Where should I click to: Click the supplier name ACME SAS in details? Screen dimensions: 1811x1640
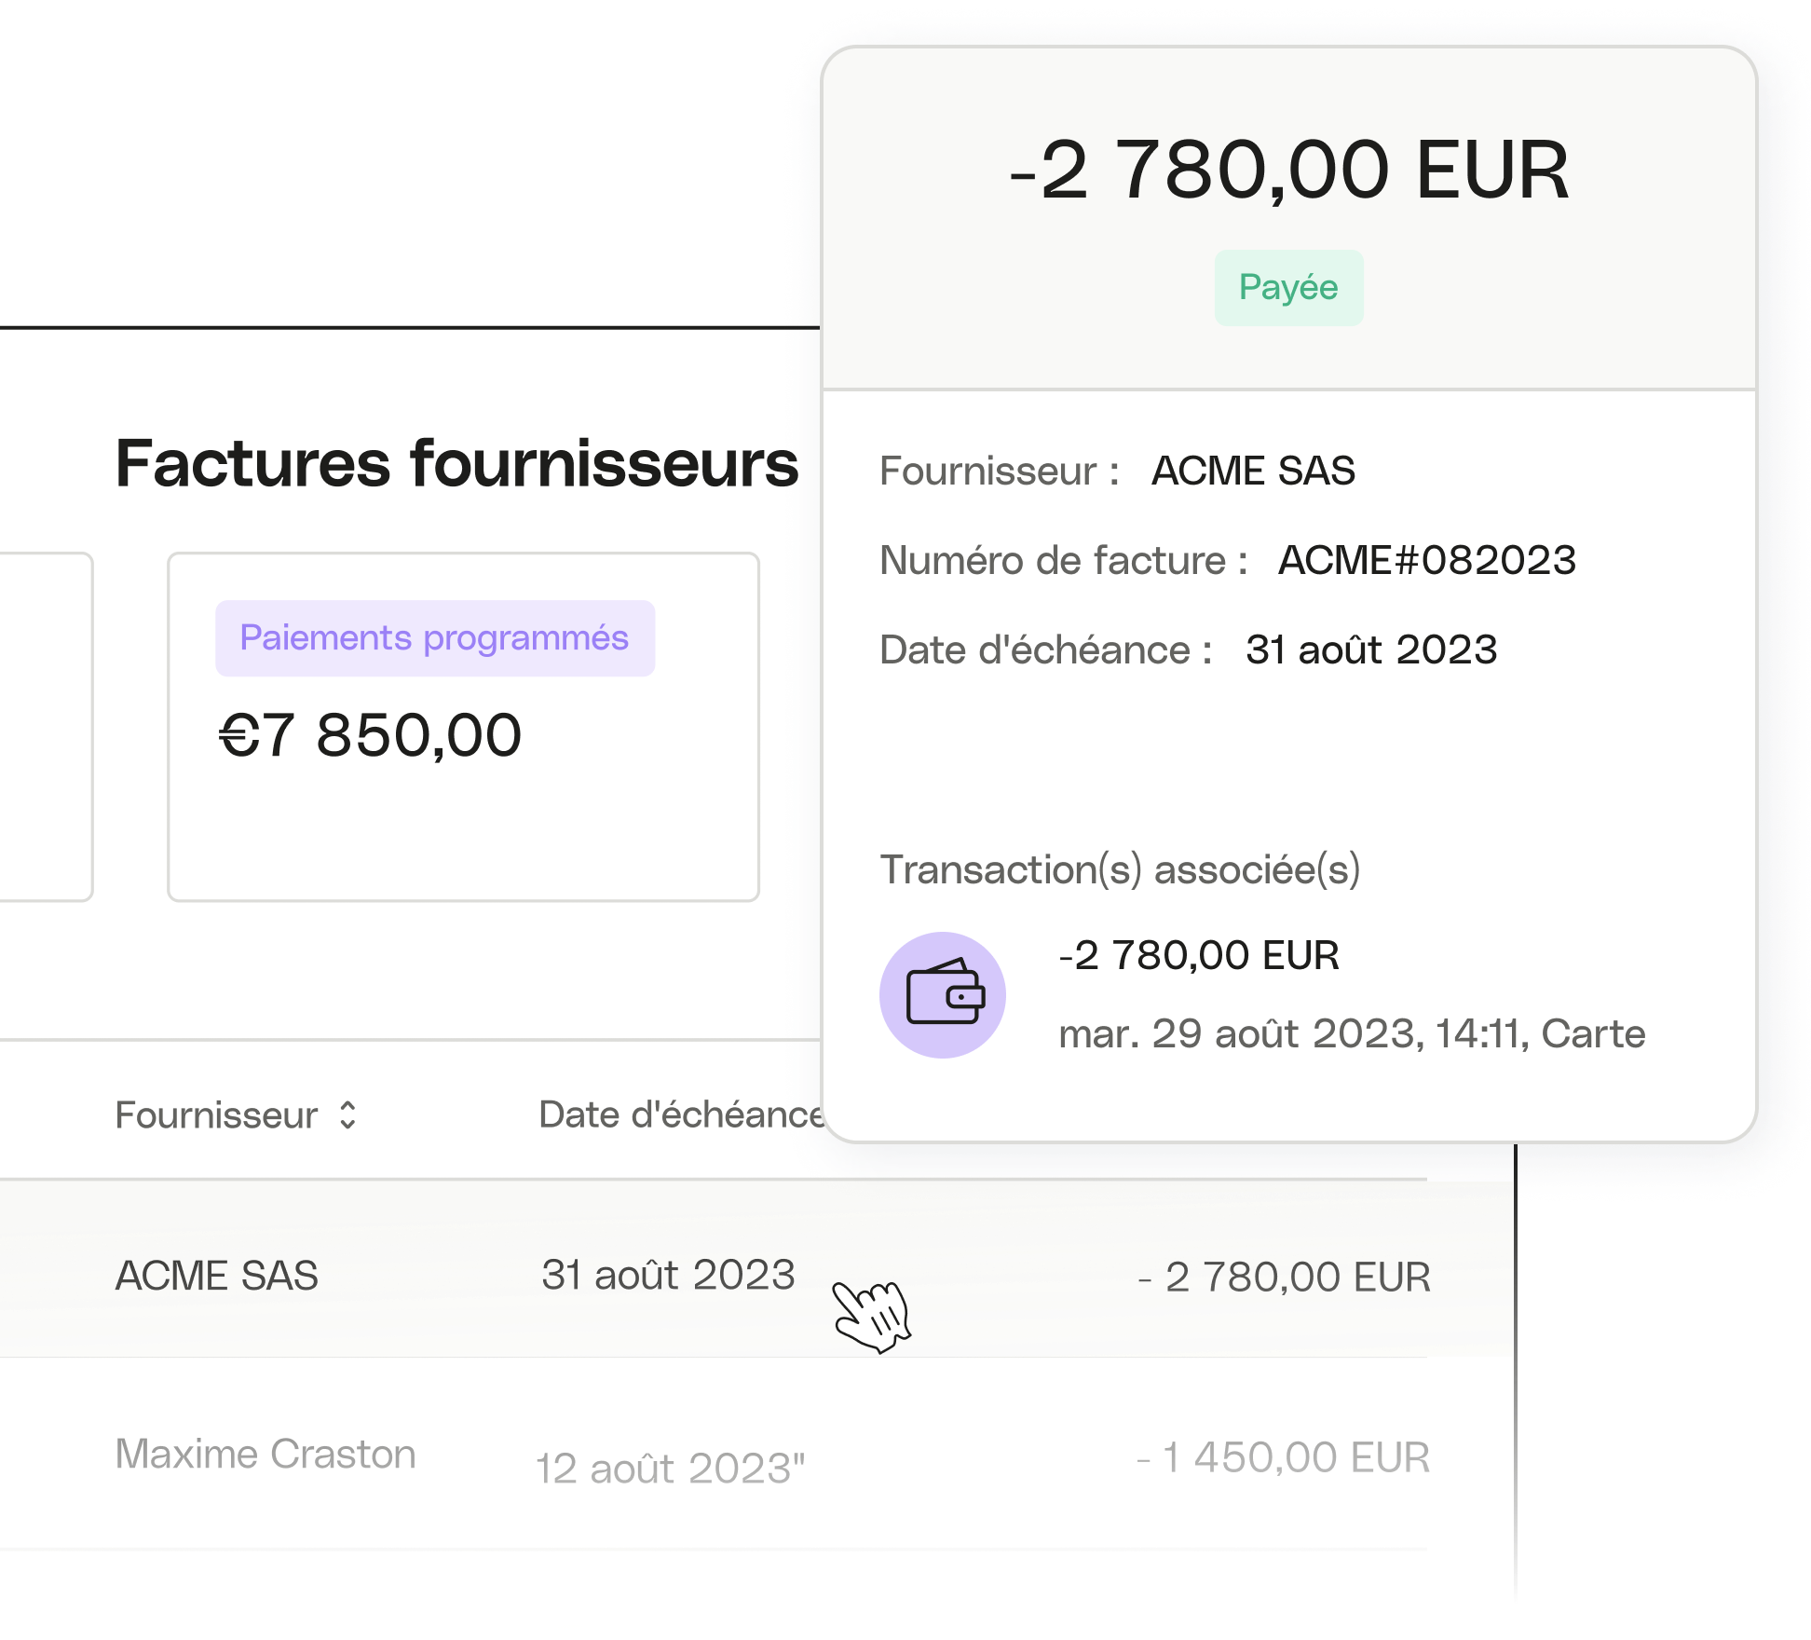(1253, 471)
